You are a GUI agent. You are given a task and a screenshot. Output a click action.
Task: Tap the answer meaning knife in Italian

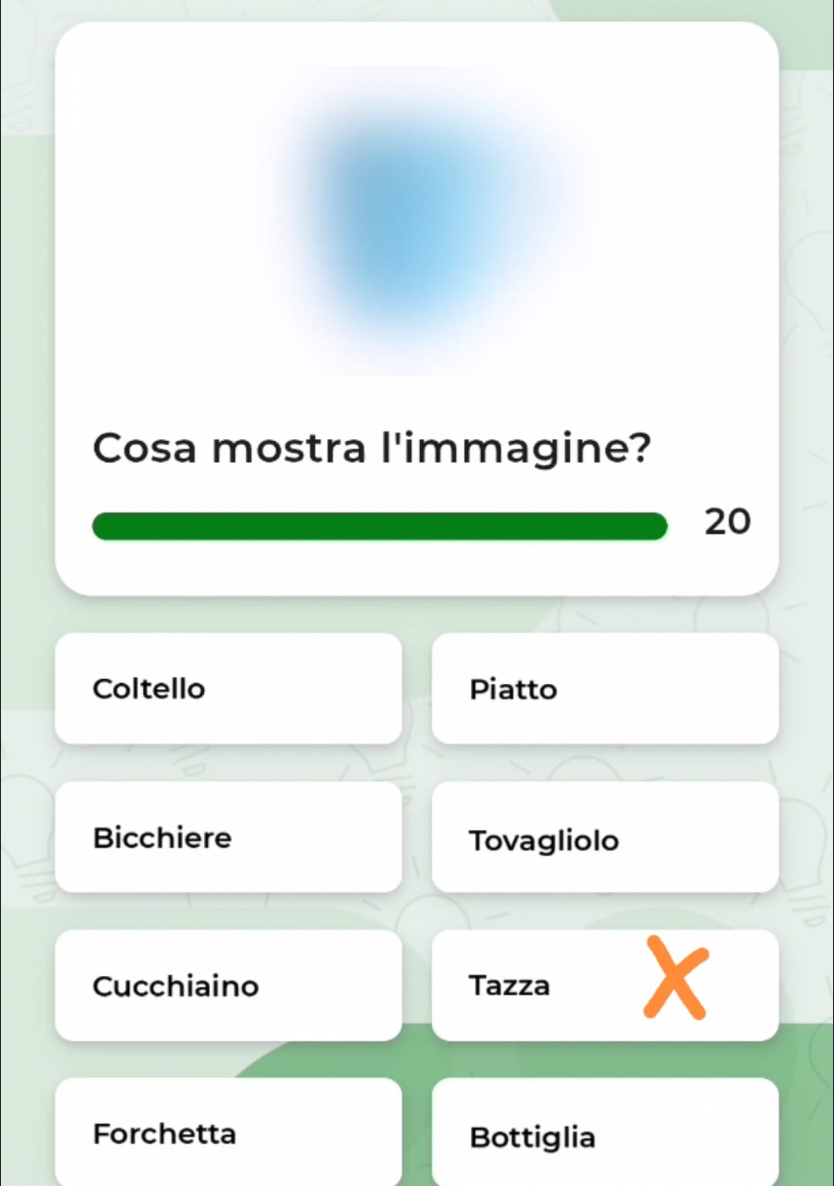229,688
